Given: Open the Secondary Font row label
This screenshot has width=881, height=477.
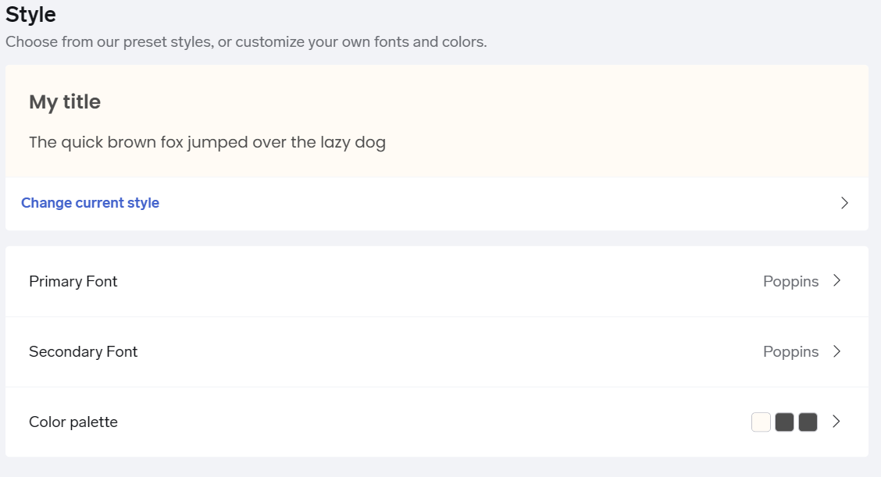Looking at the screenshot, I should click(83, 351).
